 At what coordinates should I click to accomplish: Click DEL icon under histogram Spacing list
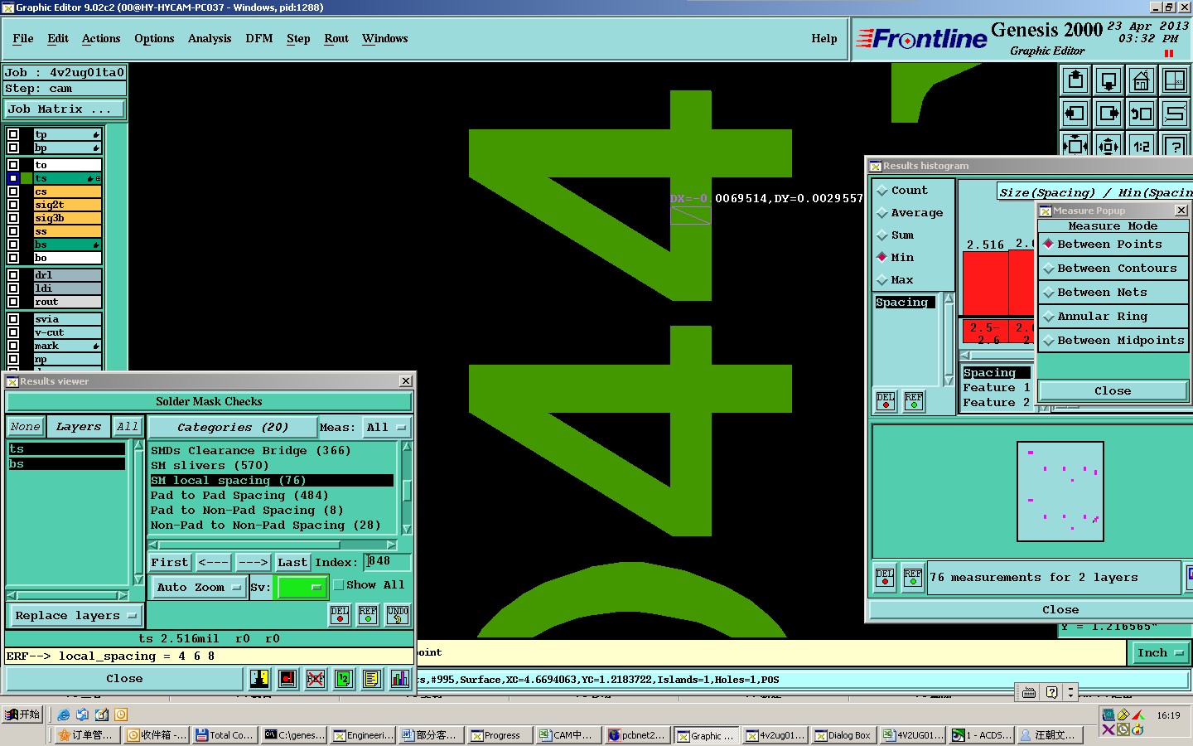(886, 402)
